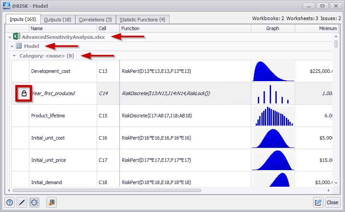Collapse the Category <none> group
The image size is (345, 212).
pyautogui.click(x=14, y=56)
